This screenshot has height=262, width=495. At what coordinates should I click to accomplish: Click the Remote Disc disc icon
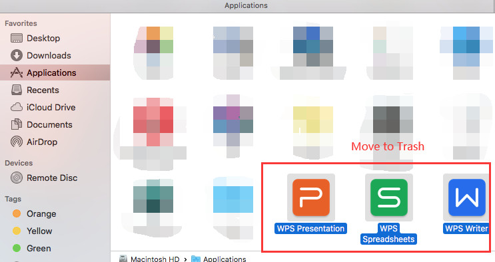17,178
